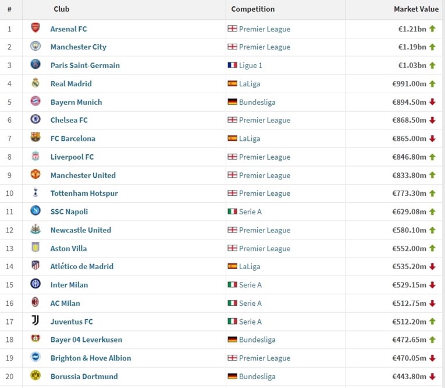
Task: Open the Liverpool FC club link
Action: [x=72, y=157]
